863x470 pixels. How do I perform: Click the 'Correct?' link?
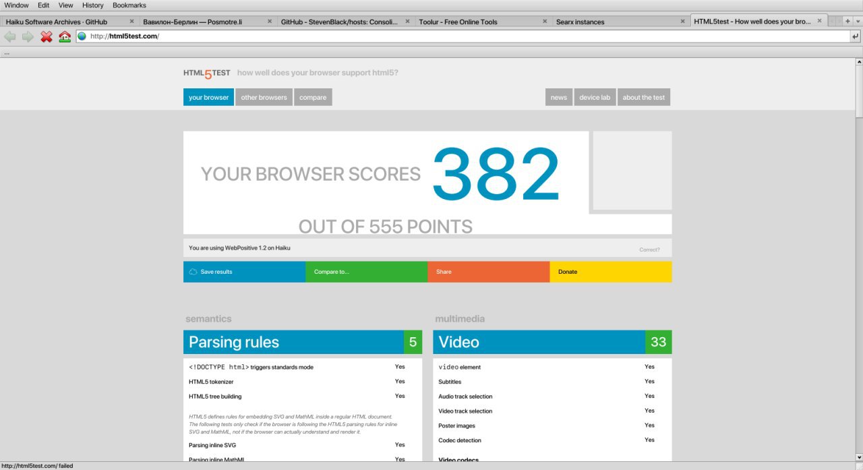(x=649, y=249)
